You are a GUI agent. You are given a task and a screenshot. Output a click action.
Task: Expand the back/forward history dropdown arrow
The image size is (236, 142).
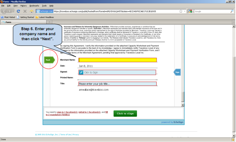point(13,11)
